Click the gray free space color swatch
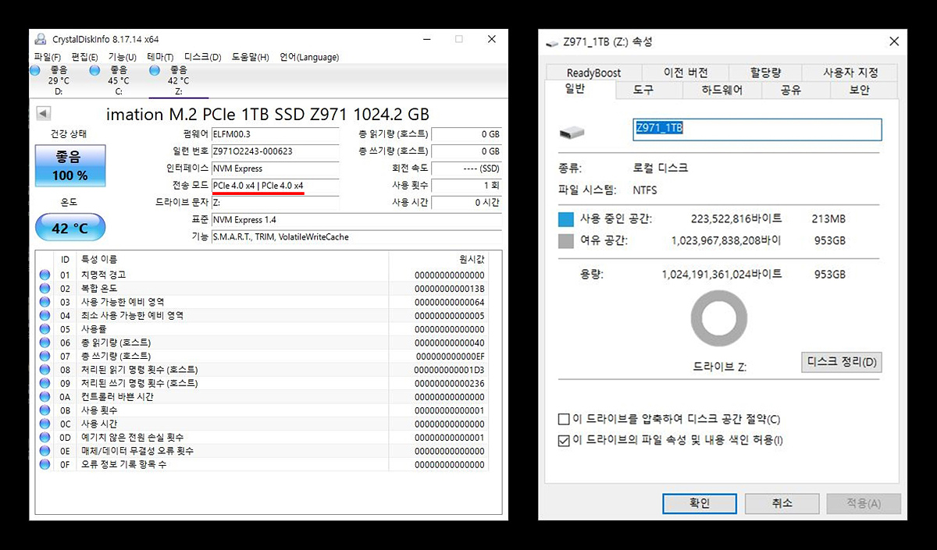 click(566, 241)
